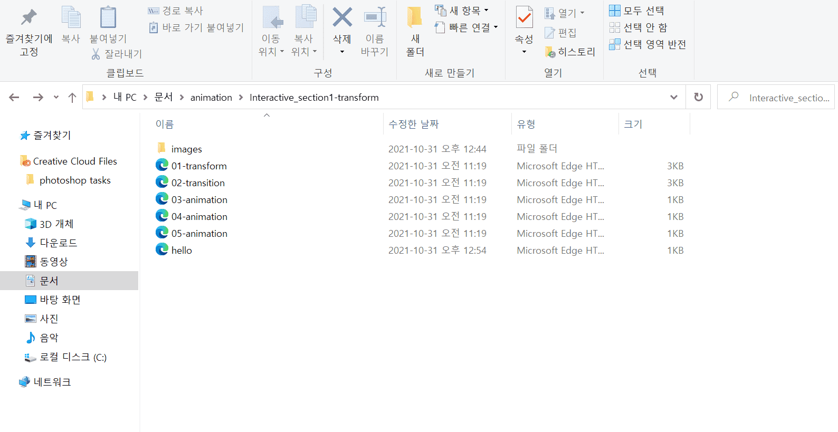Click the 속성 properties icon
The image size is (838, 432).
[524, 18]
